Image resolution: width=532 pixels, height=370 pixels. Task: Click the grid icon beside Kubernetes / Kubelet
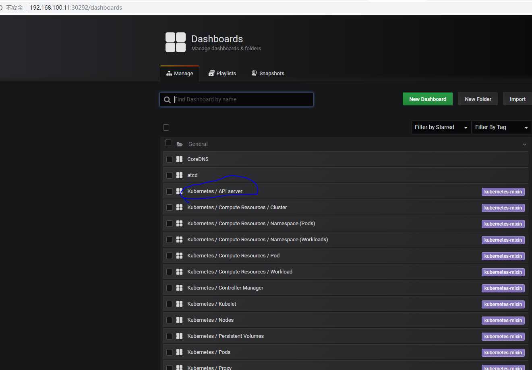(x=180, y=304)
